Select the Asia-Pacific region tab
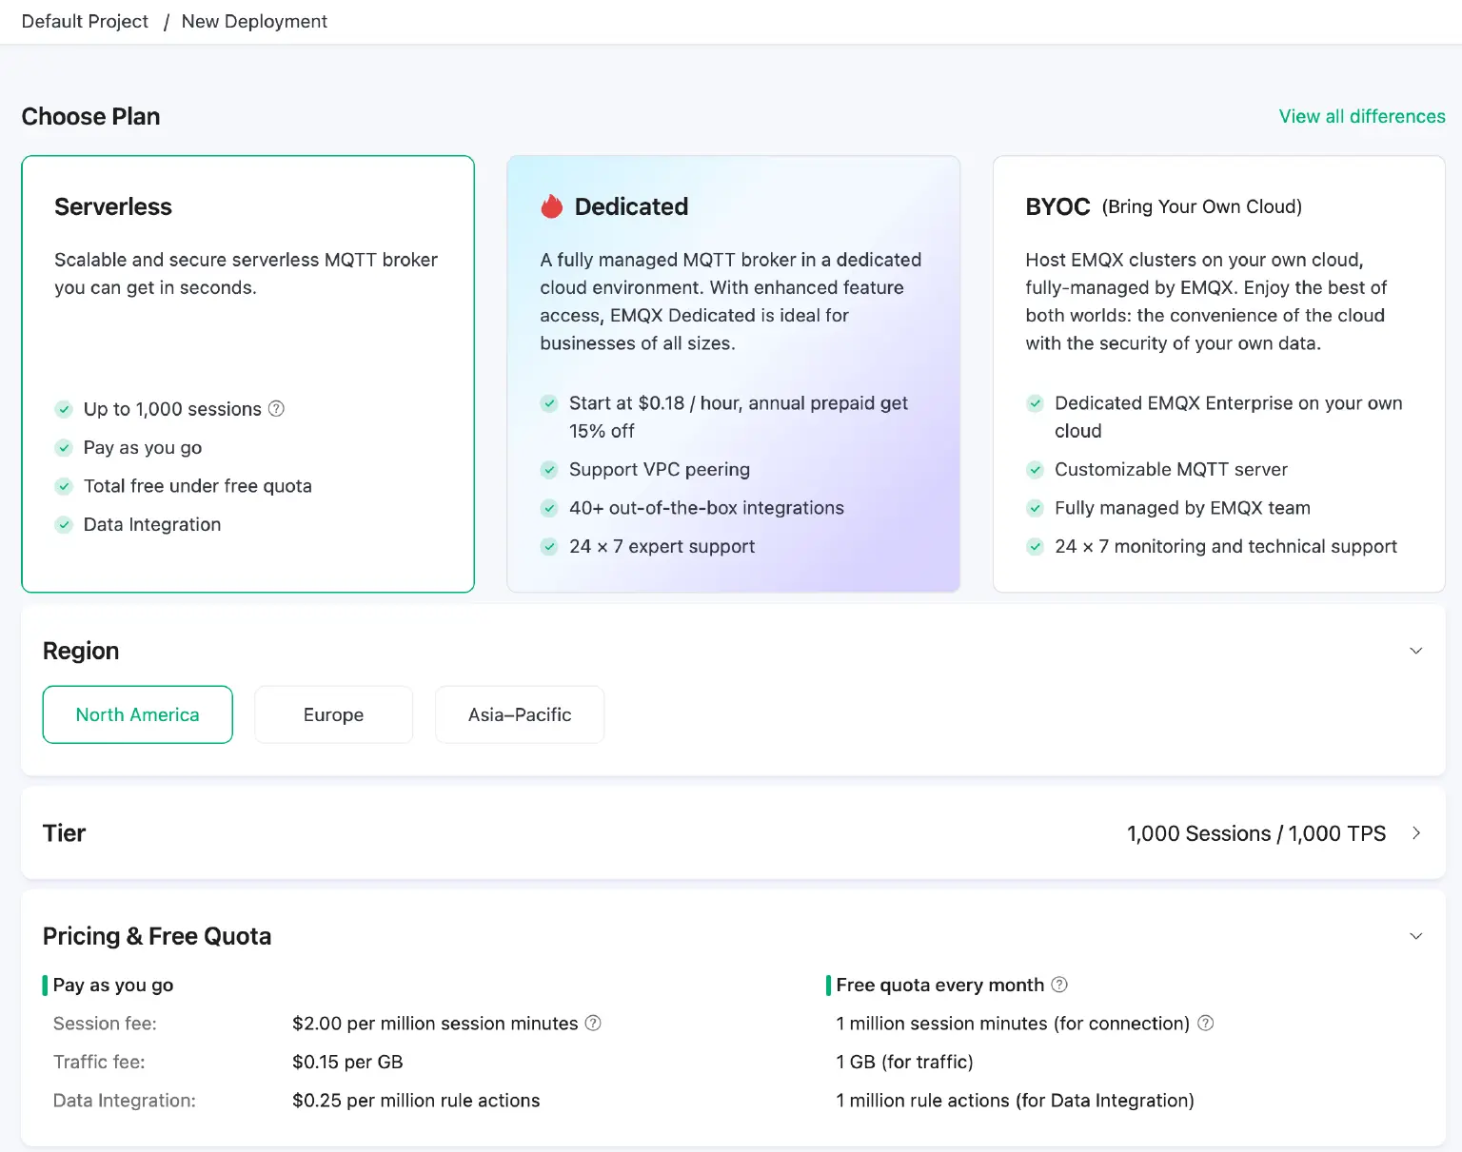The image size is (1462, 1152). [519, 714]
